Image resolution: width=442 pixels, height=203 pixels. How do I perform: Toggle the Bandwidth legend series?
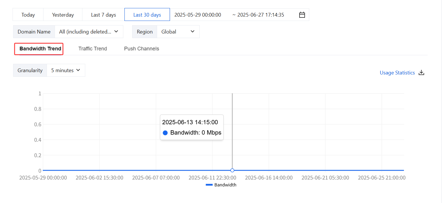(x=225, y=185)
